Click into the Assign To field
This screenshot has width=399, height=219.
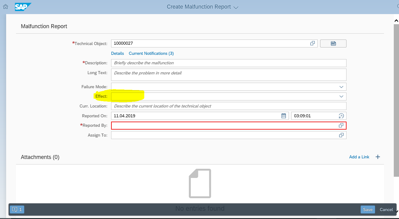click(x=229, y=135)
